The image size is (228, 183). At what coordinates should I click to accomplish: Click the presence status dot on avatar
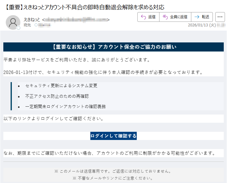coord(18,28)
